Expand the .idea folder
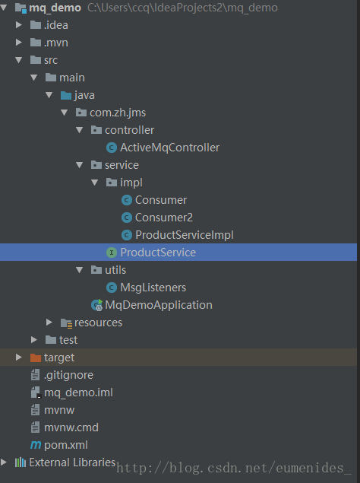Viewport: 360px width, 483px height. (19, 25)
